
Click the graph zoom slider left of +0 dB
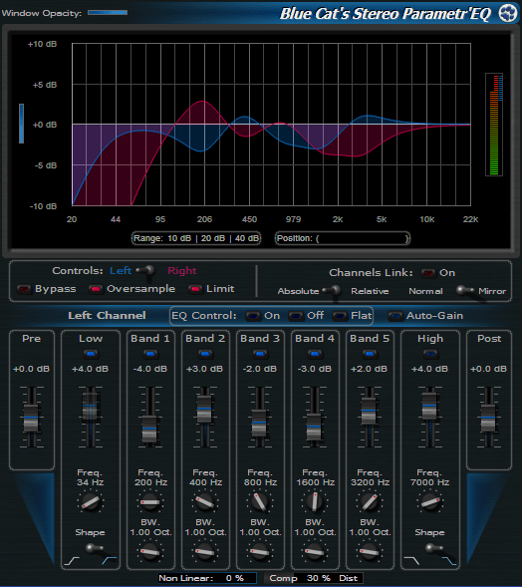coord(21,124)
